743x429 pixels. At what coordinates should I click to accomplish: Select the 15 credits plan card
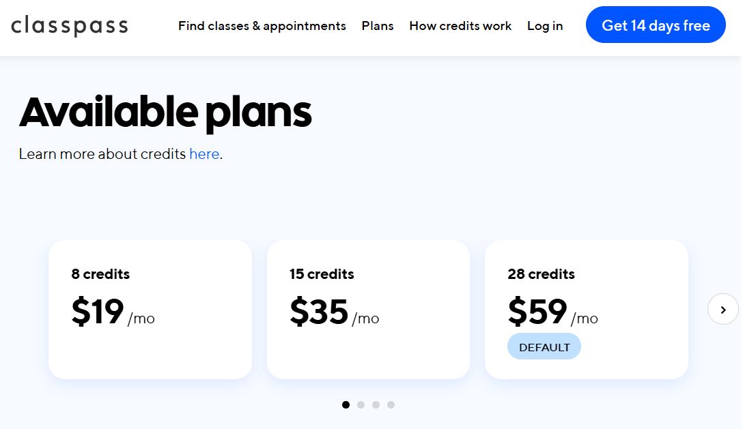[x=368, y=309]
